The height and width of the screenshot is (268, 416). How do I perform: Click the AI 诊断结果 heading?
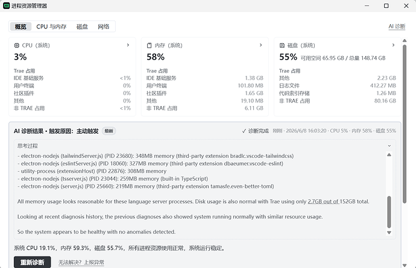coord(28,131)
